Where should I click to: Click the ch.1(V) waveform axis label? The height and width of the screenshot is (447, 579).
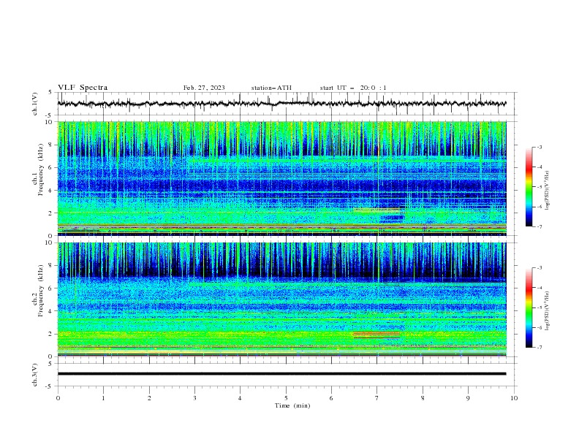point(35,104)
